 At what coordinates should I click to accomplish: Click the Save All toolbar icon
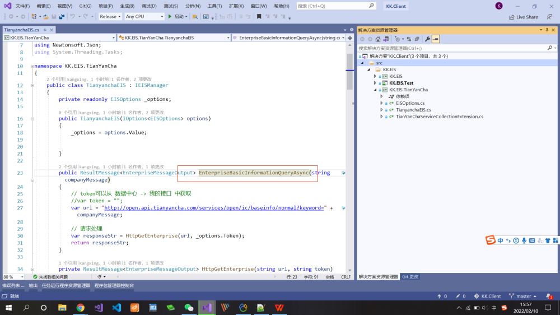tap(62, 16)
